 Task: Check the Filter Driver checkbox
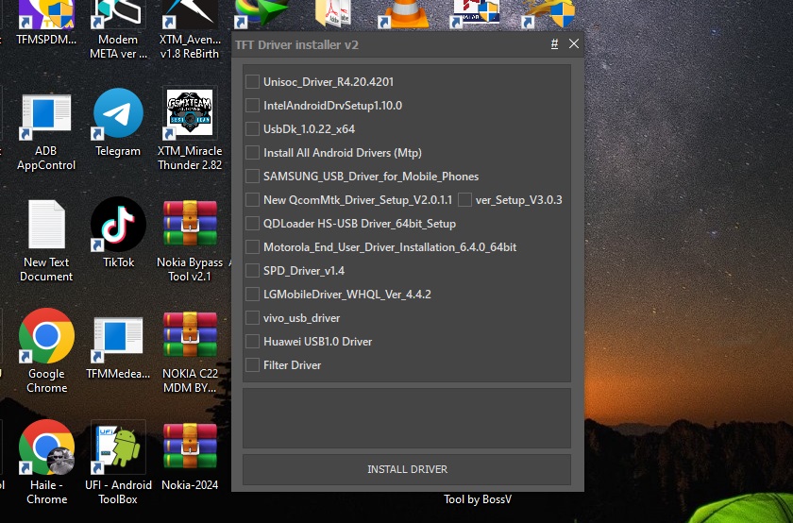click(x=252, y=364)
